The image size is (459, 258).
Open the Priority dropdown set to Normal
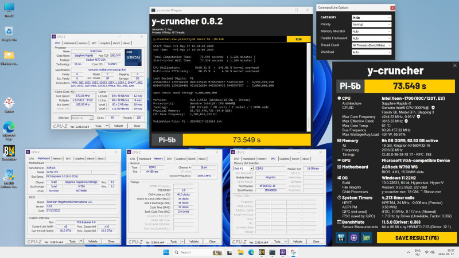371,25
